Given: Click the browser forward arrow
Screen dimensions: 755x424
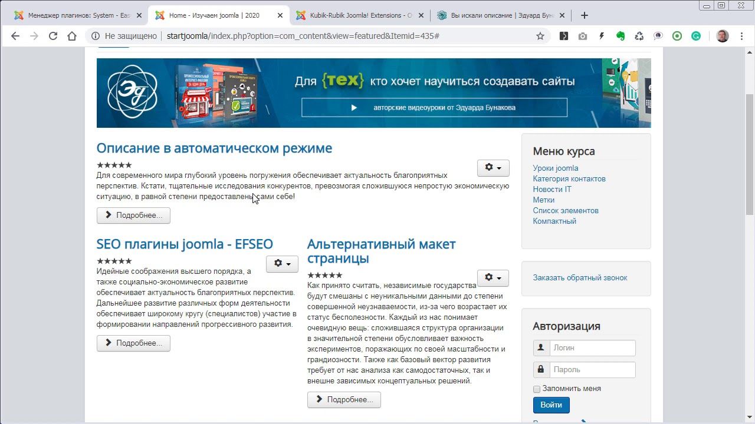Looking at the screenshot, I should click(x=34, y=36).
